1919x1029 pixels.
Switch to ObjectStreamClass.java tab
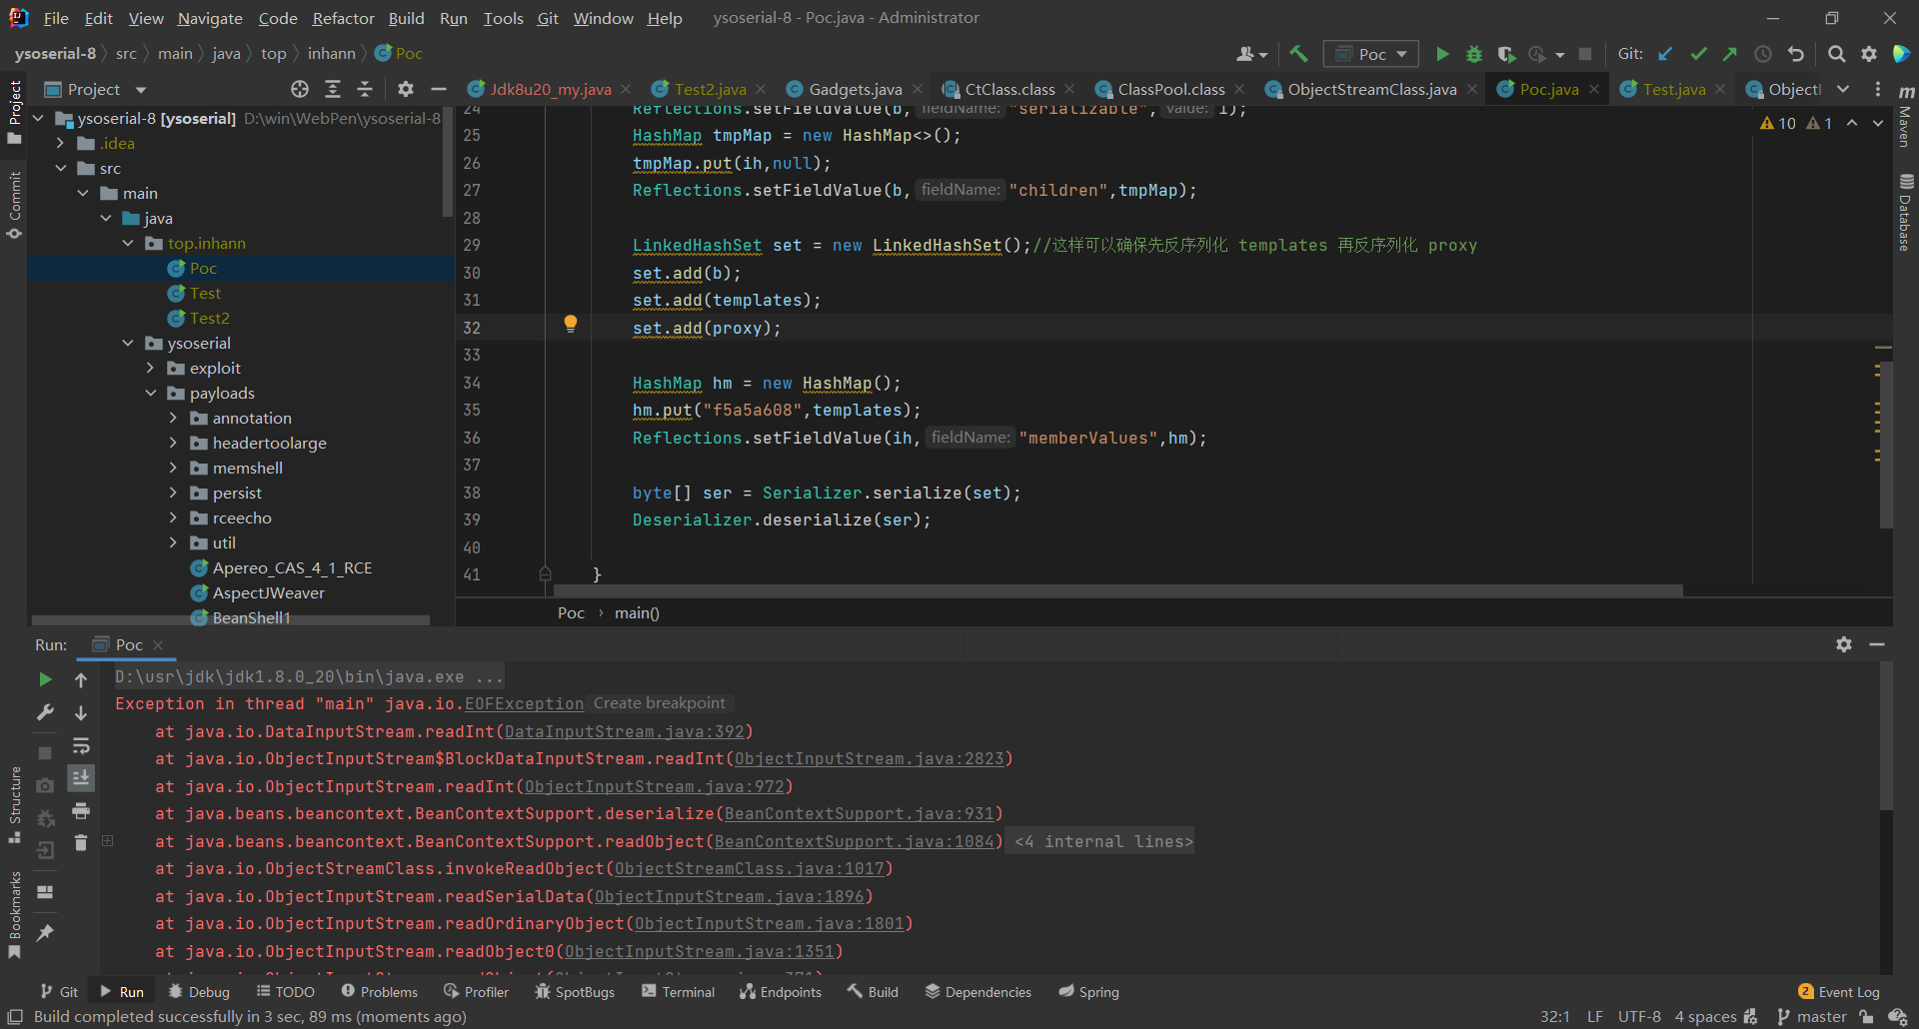1371,89
